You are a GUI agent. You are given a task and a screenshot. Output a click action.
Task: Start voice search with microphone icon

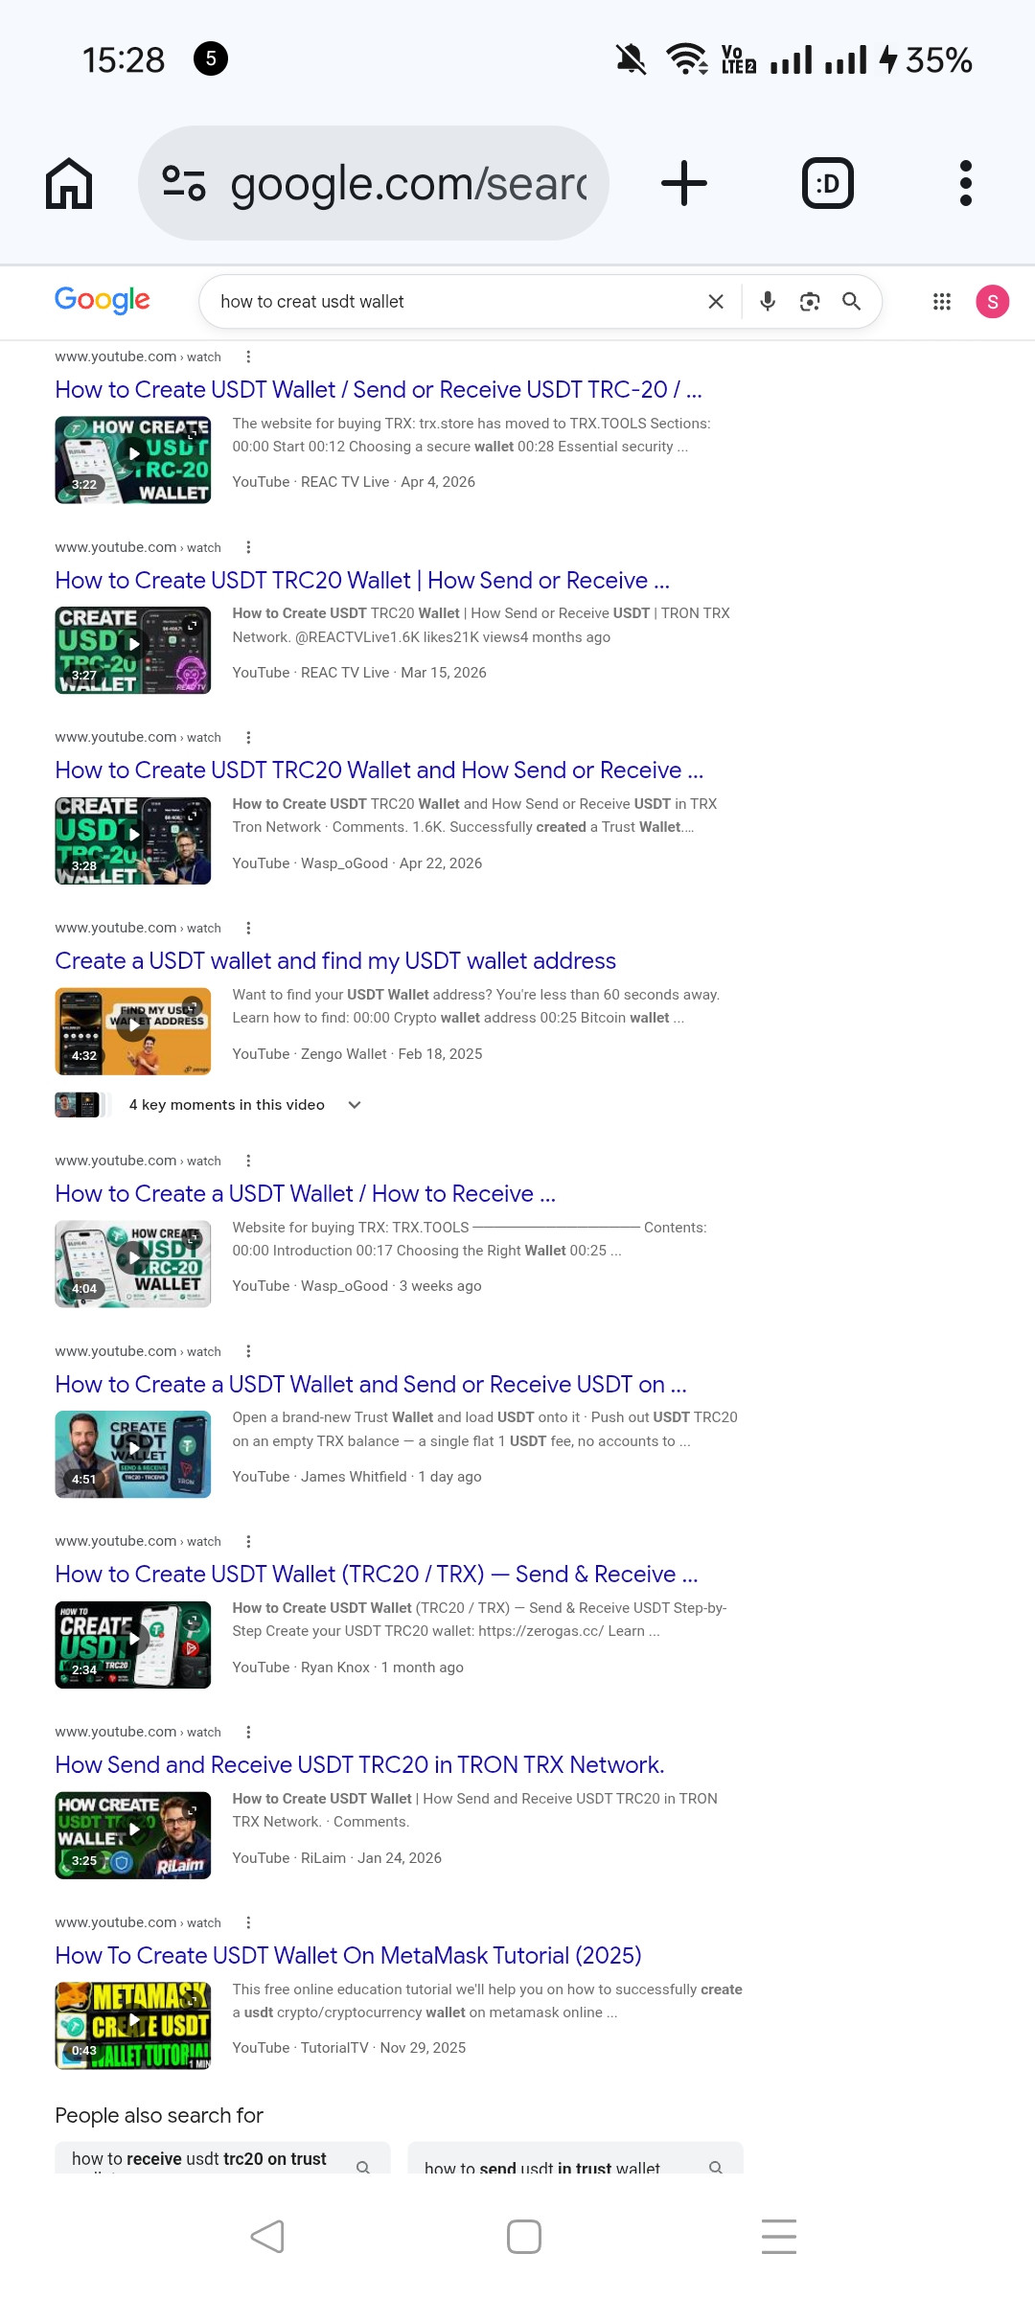point(768,302)
